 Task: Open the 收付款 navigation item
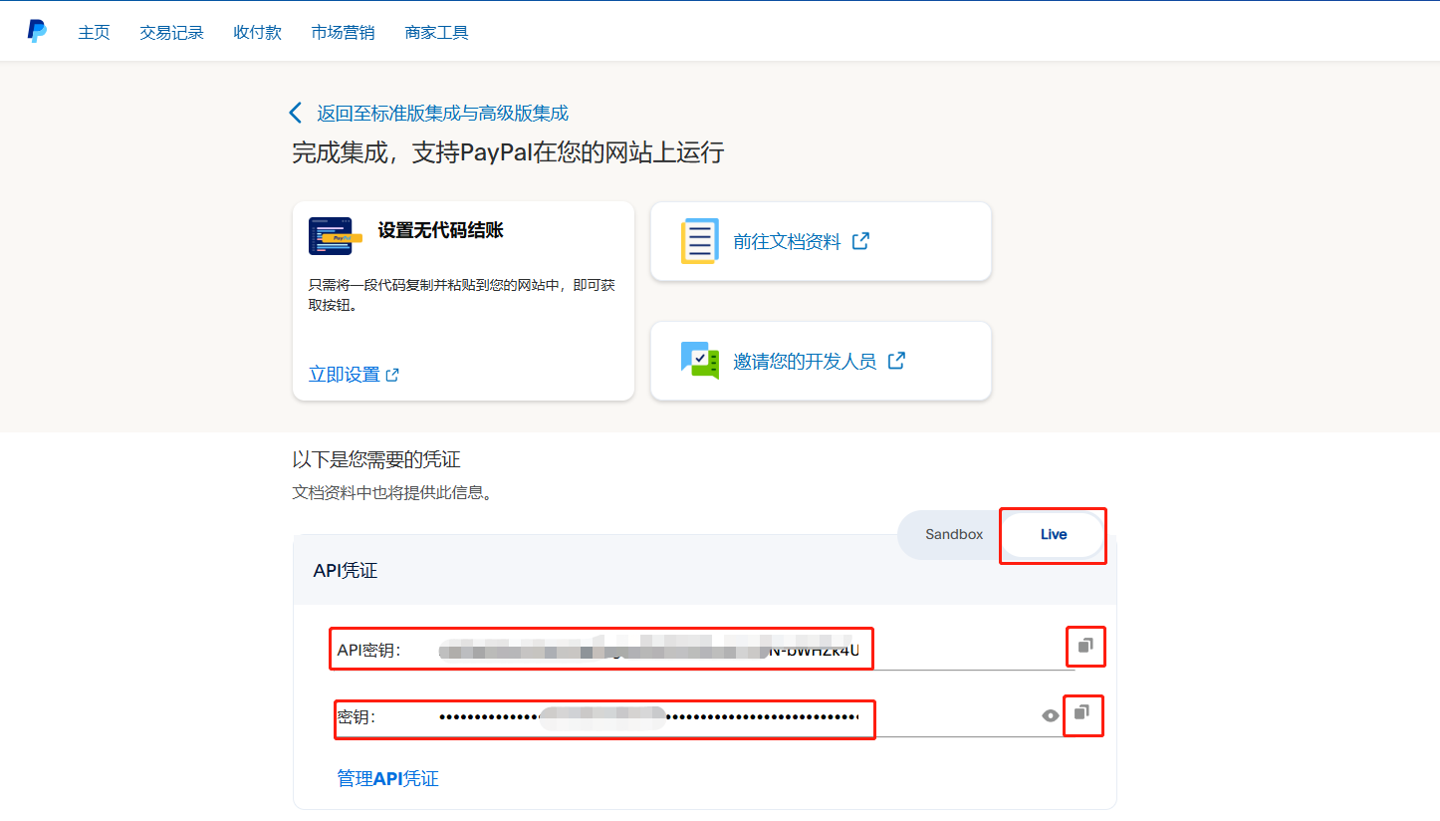pos(258,33)
